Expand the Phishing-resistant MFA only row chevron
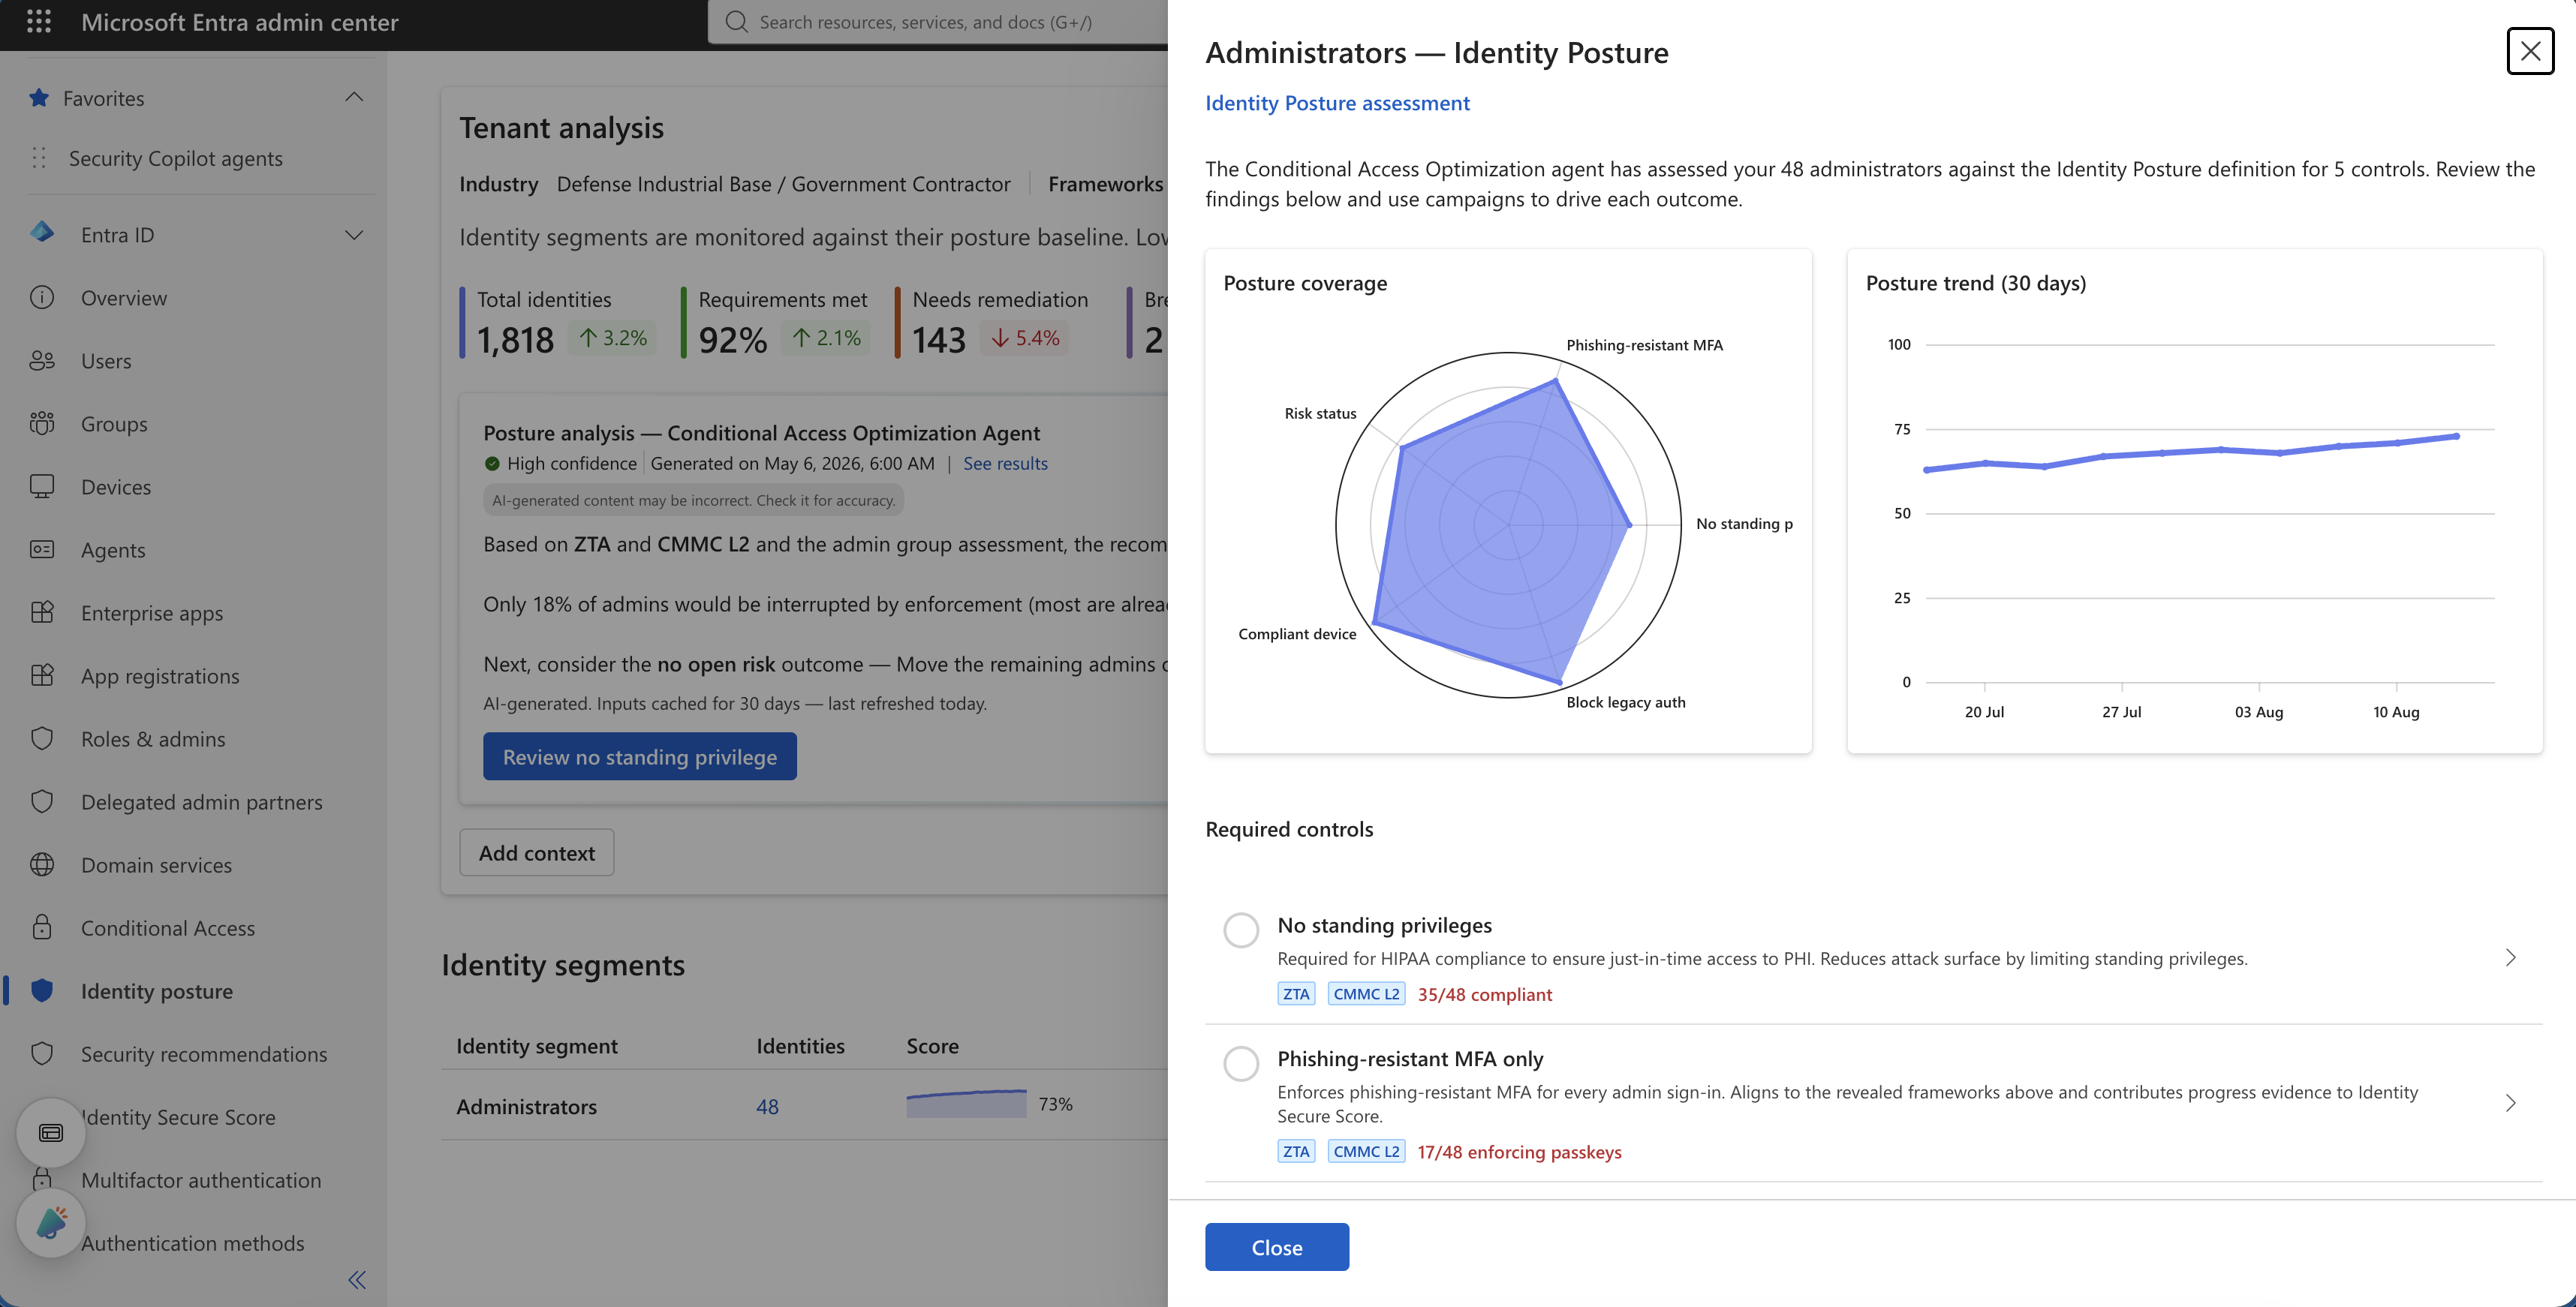The height and width of the screenshot is (1307, 2576). [x=2511, y=1102]
